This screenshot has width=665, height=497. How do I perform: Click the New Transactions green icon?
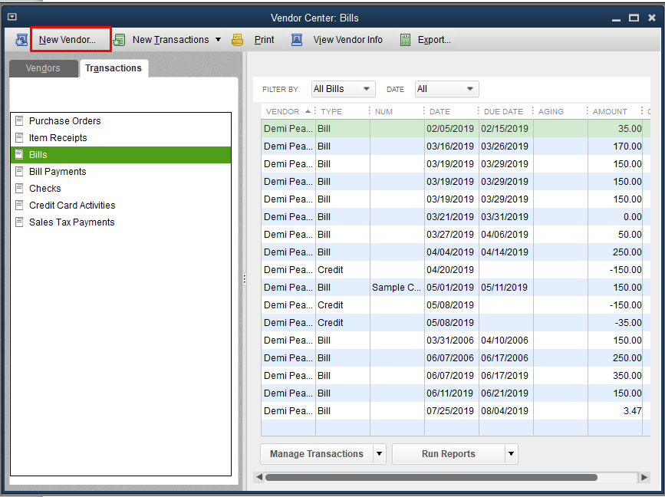[x=119, y=40]
